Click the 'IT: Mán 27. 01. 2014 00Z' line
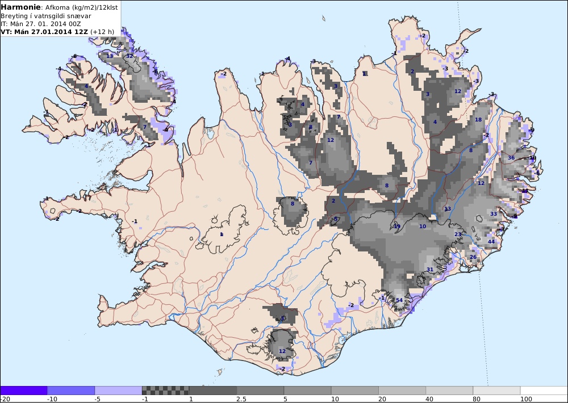Viewport: 568px width, 403px height. click(41, 24)
